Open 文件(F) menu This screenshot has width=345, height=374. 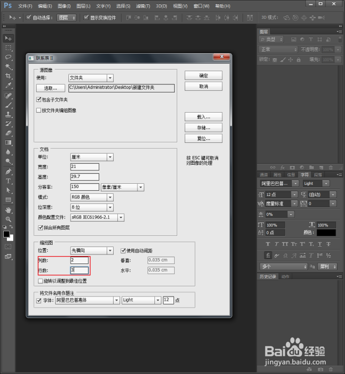tap(25, 6)
